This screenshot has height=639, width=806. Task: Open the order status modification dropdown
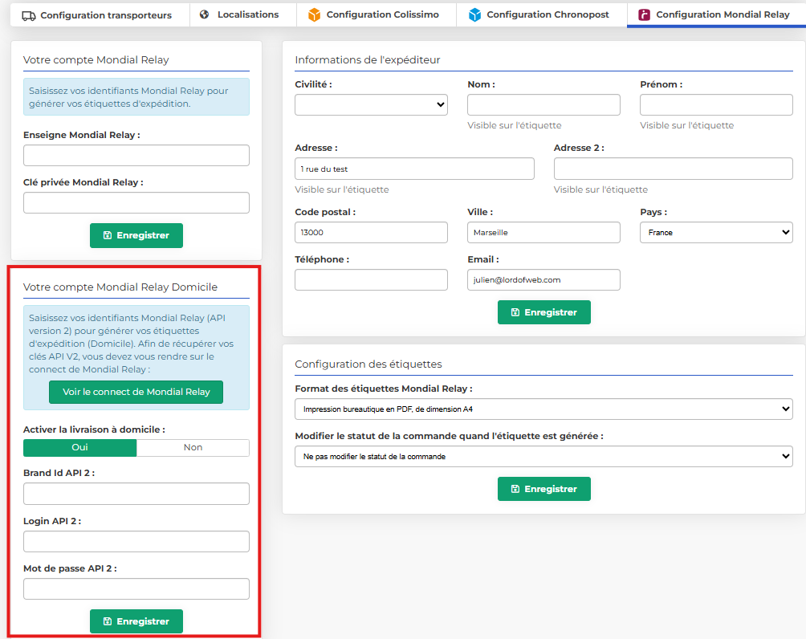coord(543,456)
